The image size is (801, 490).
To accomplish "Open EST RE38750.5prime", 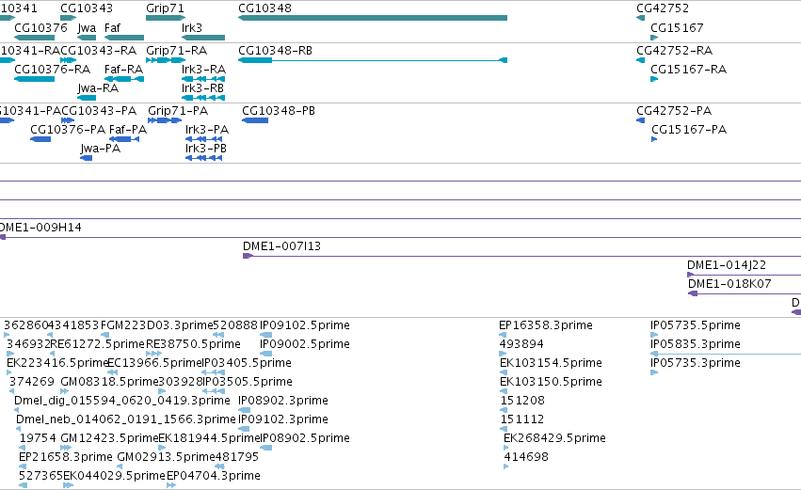I will (x=193, y=344).
